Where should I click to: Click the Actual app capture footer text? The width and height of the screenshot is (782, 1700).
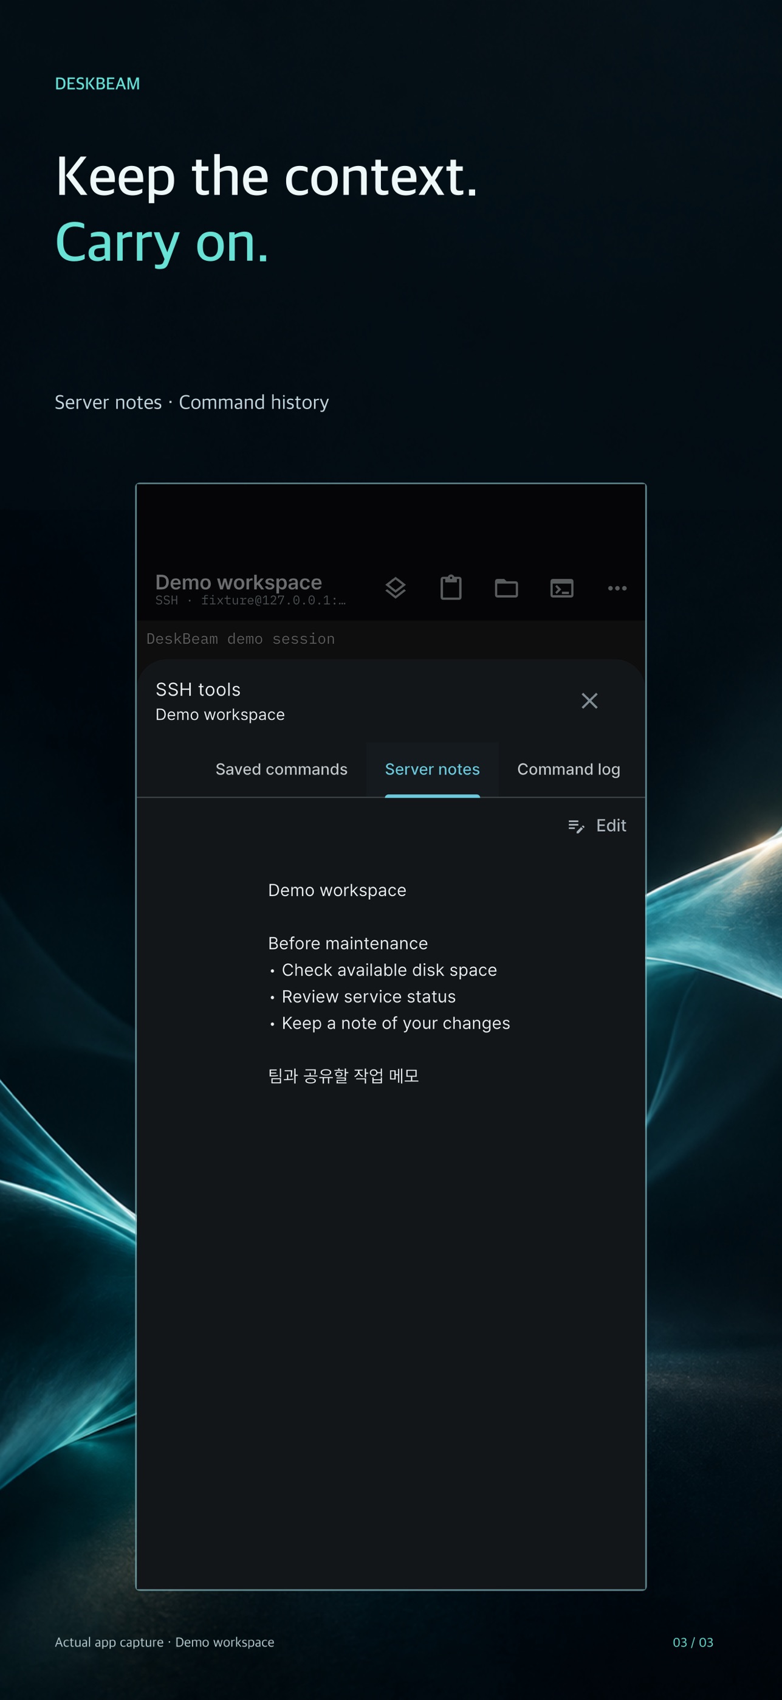165,1643
